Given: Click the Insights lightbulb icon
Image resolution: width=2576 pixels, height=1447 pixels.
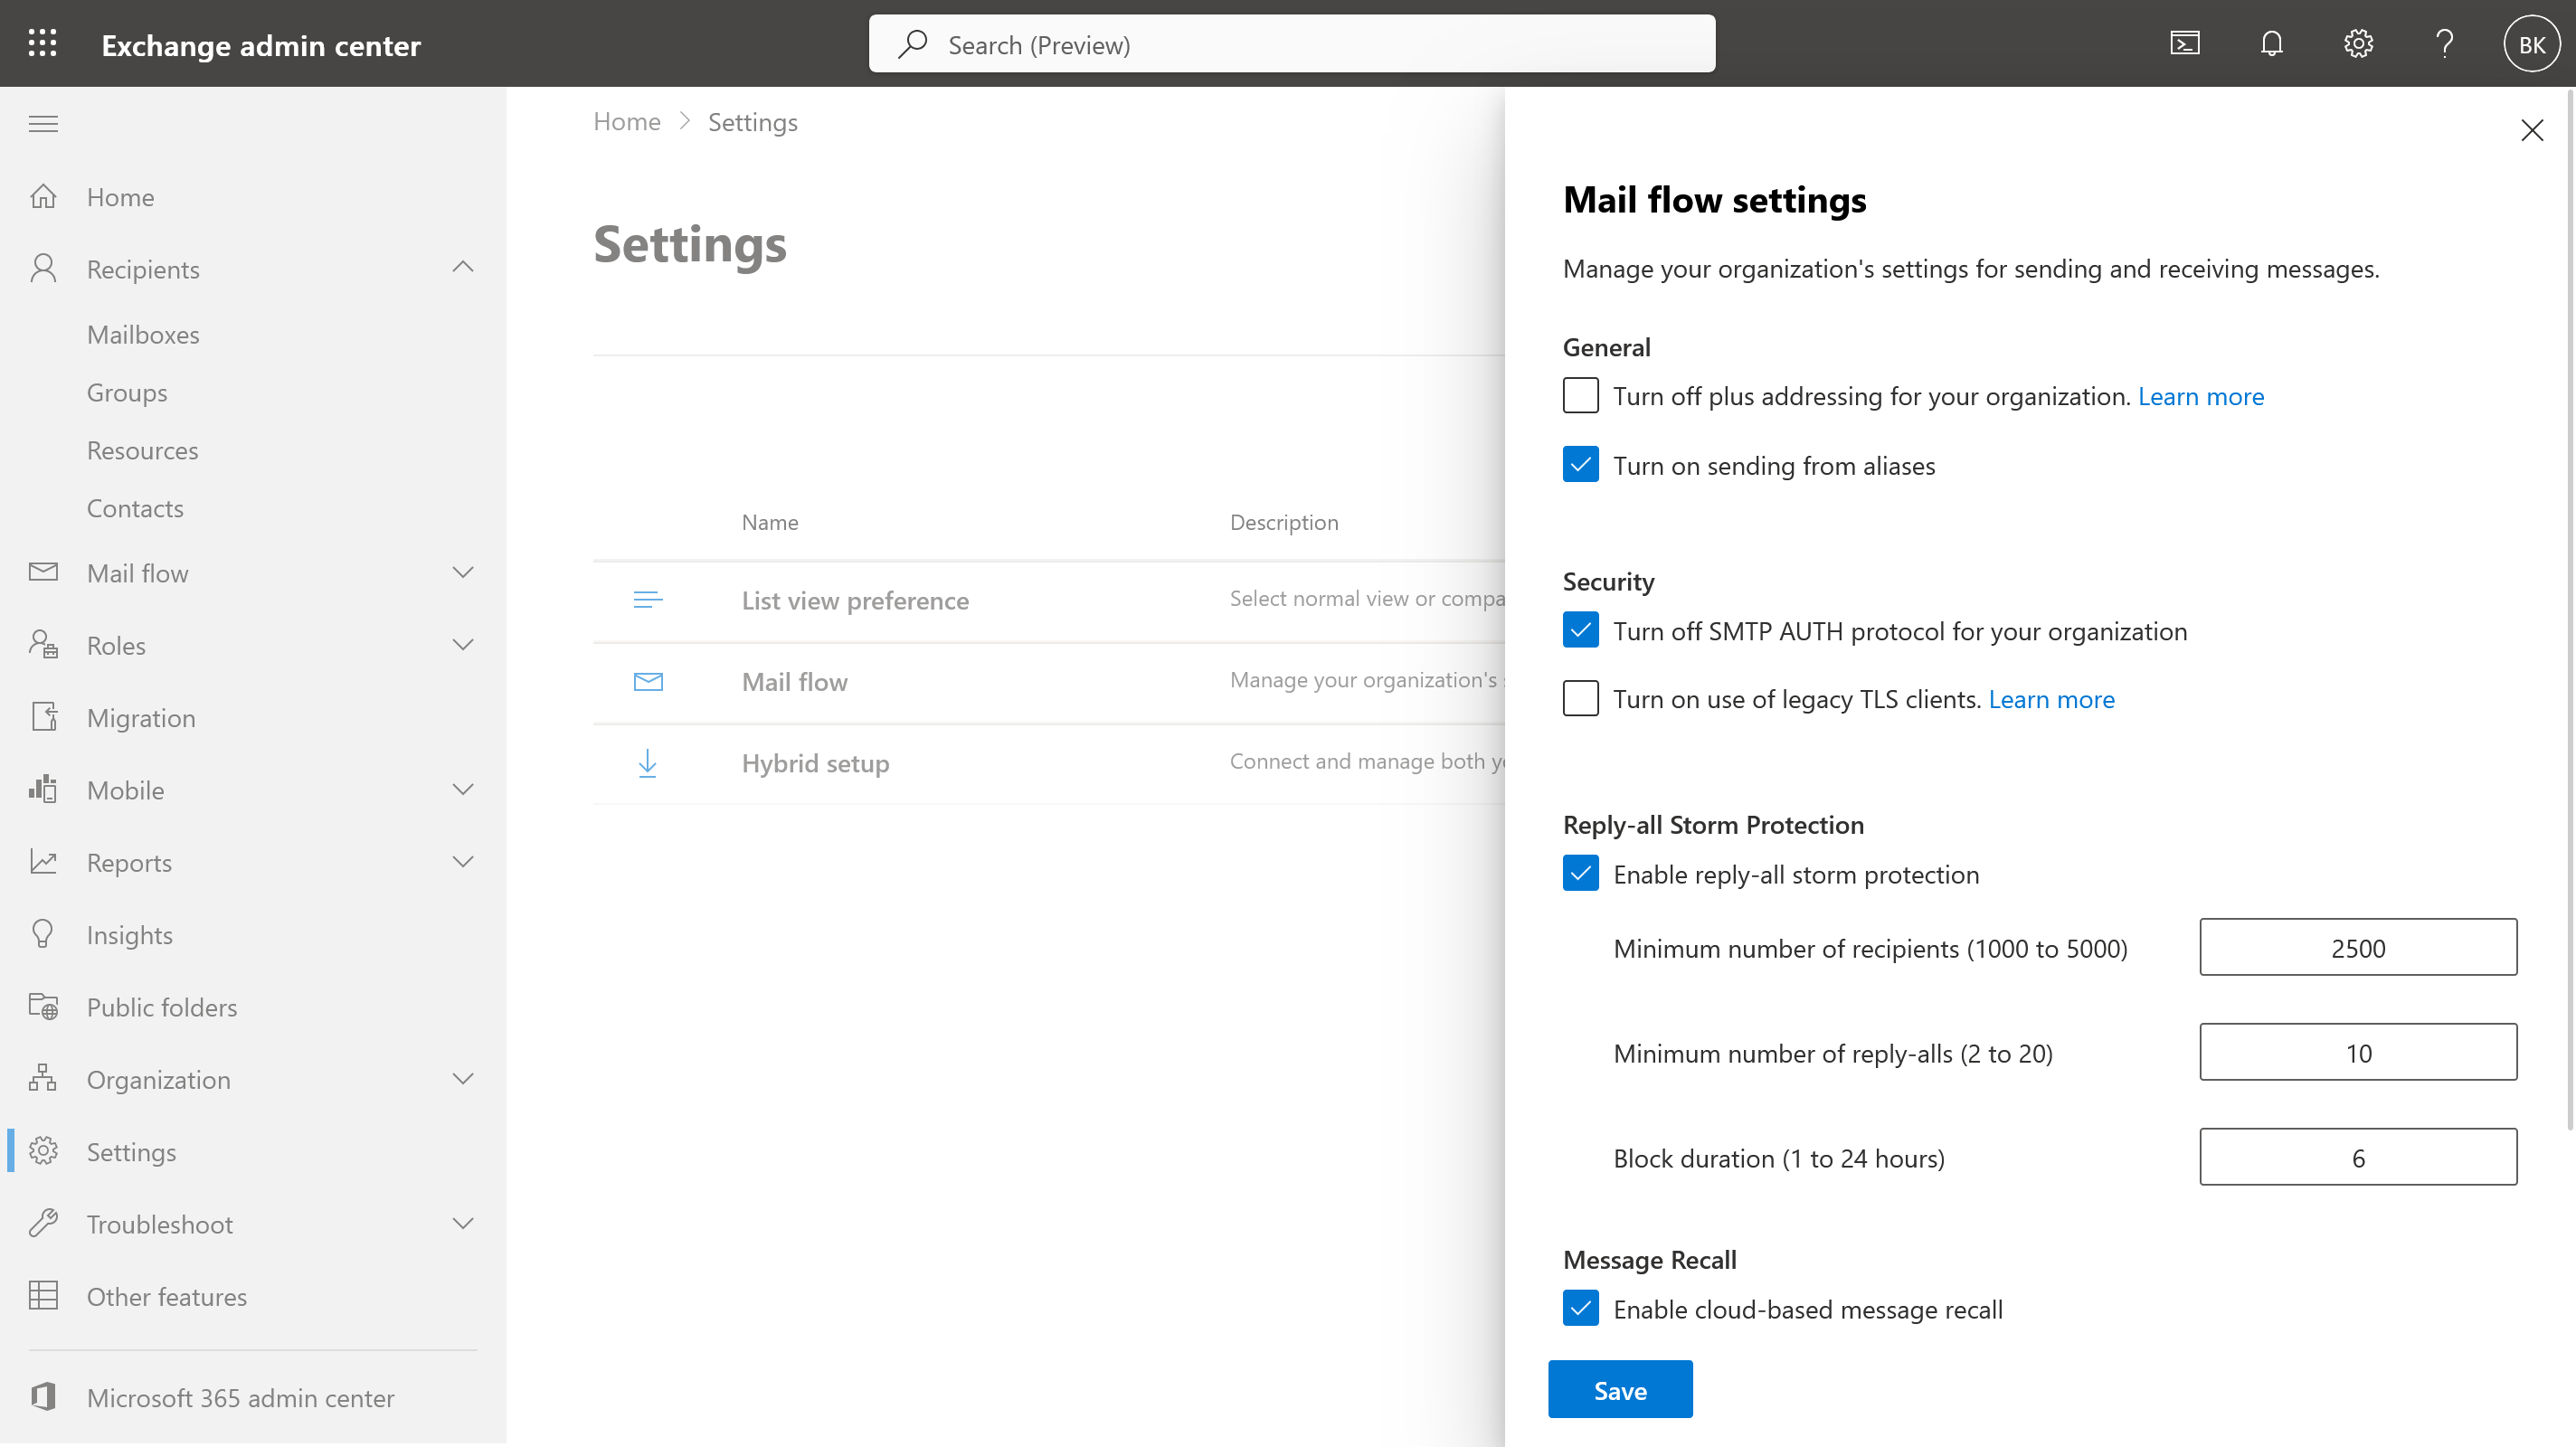Looking at the screenshot, I should 43,934.
